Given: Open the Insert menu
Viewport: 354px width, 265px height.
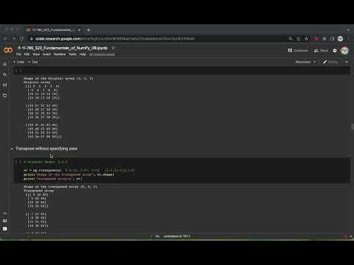Looking at the screenshot, I should click(46, 54).
